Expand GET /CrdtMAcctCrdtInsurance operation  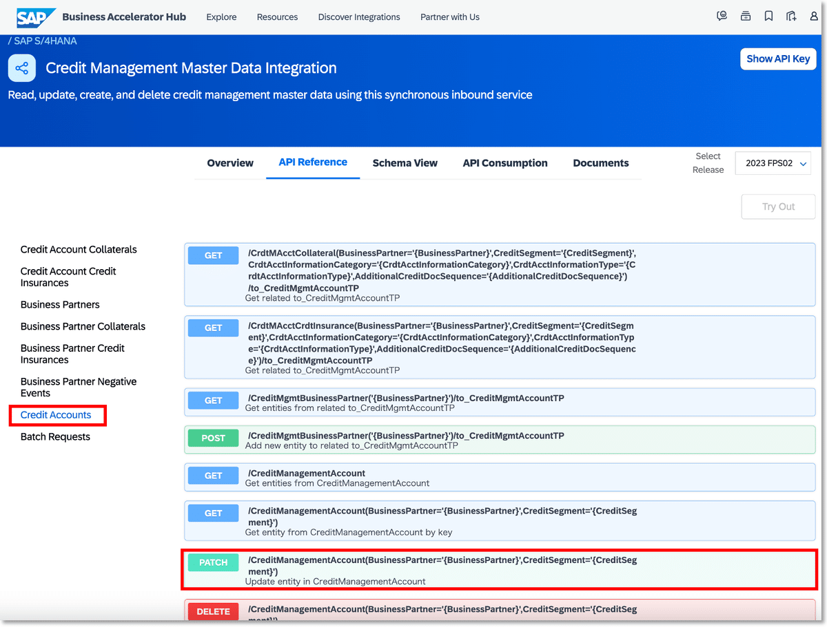[x=500, y=347]
